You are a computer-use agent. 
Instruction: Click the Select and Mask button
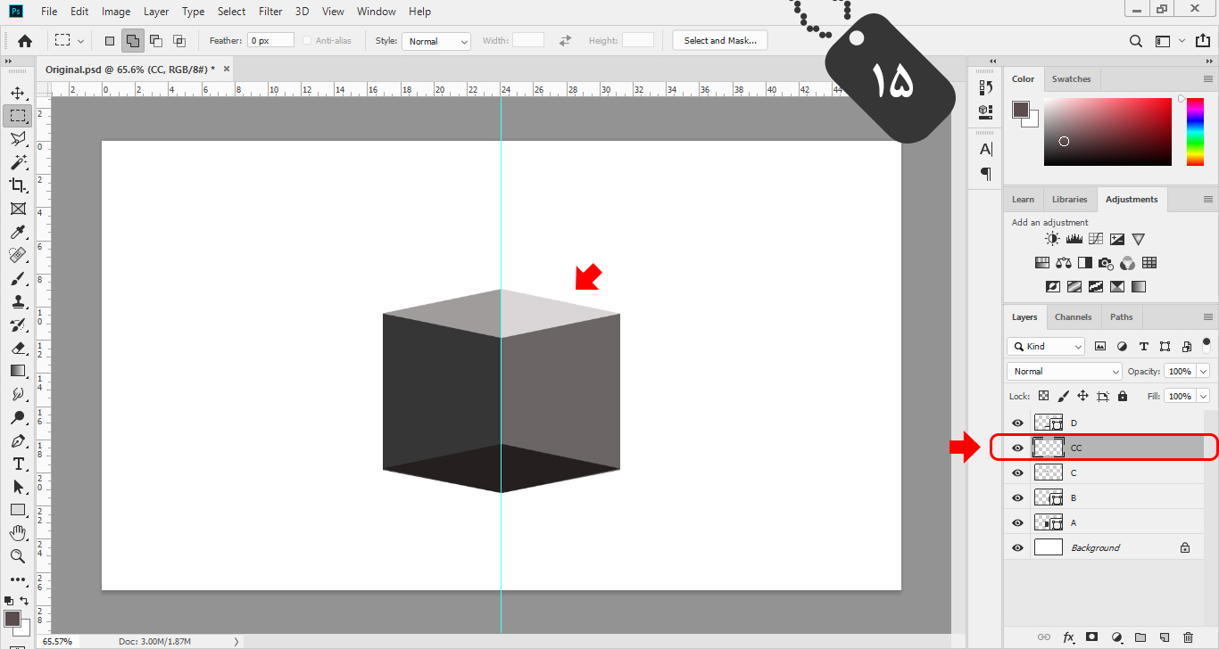click(720, 40)
